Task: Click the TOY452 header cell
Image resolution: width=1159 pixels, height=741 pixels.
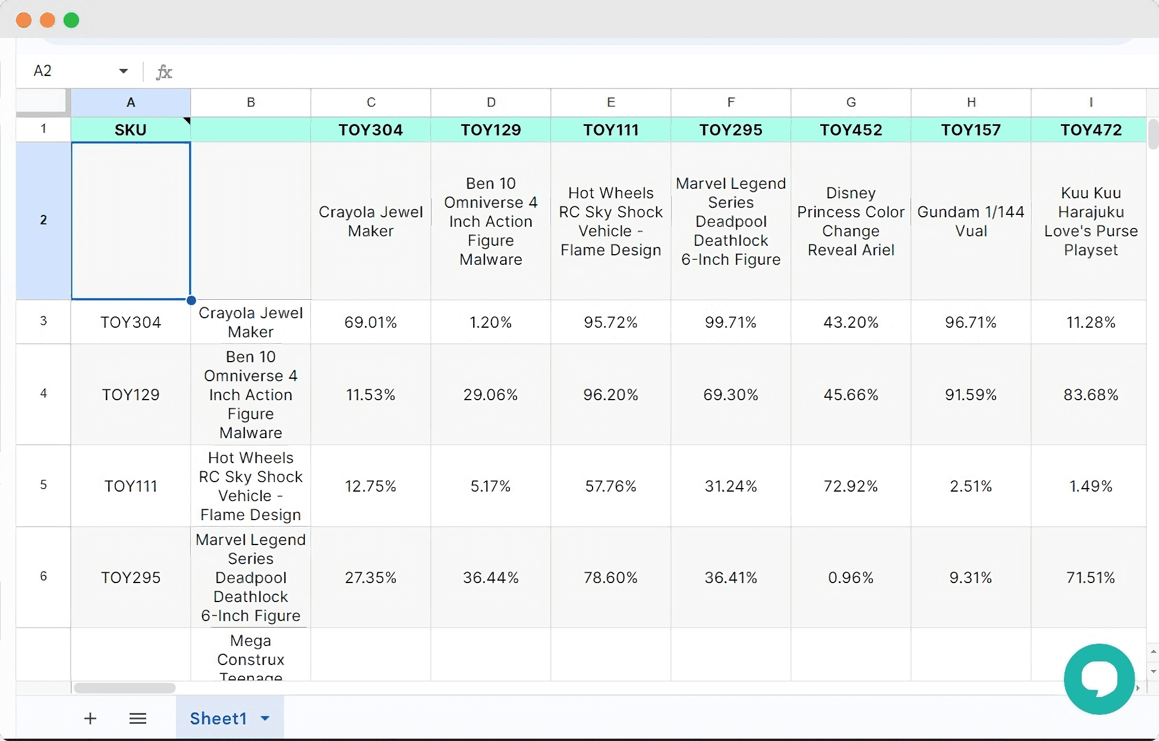Action: click(851, 129)
